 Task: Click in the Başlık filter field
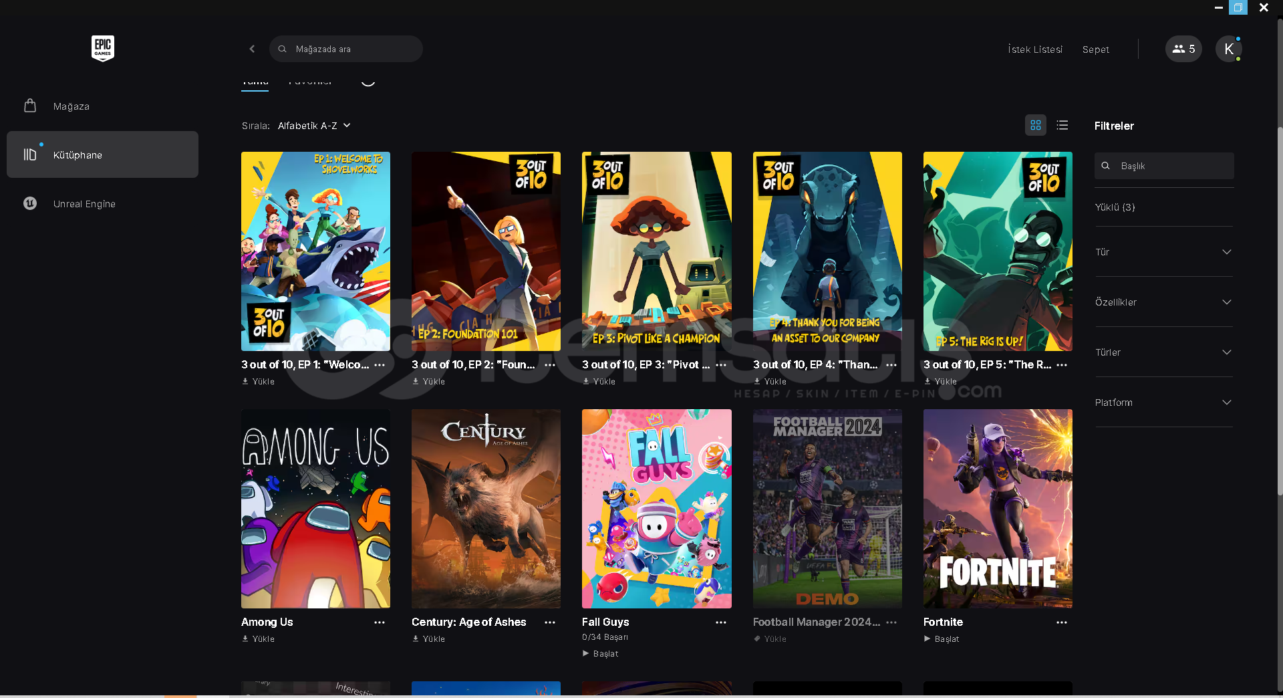click(x=1164, y=166)
